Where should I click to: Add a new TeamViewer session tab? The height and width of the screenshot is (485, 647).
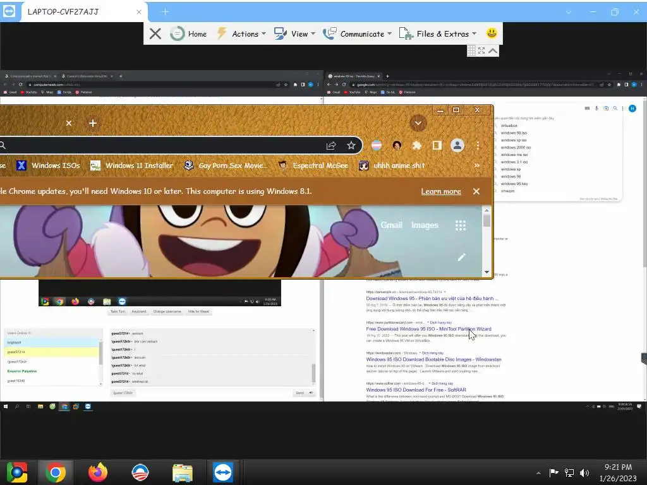[165, 12]
